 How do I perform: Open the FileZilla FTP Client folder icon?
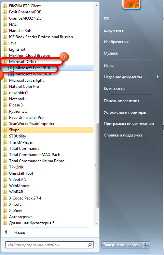click(x=5, y=6)
